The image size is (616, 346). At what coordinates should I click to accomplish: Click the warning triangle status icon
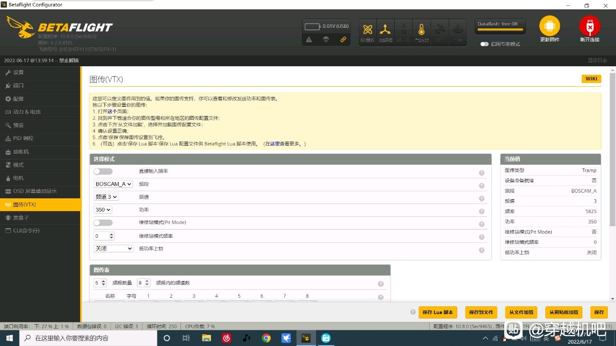(309, 40)
